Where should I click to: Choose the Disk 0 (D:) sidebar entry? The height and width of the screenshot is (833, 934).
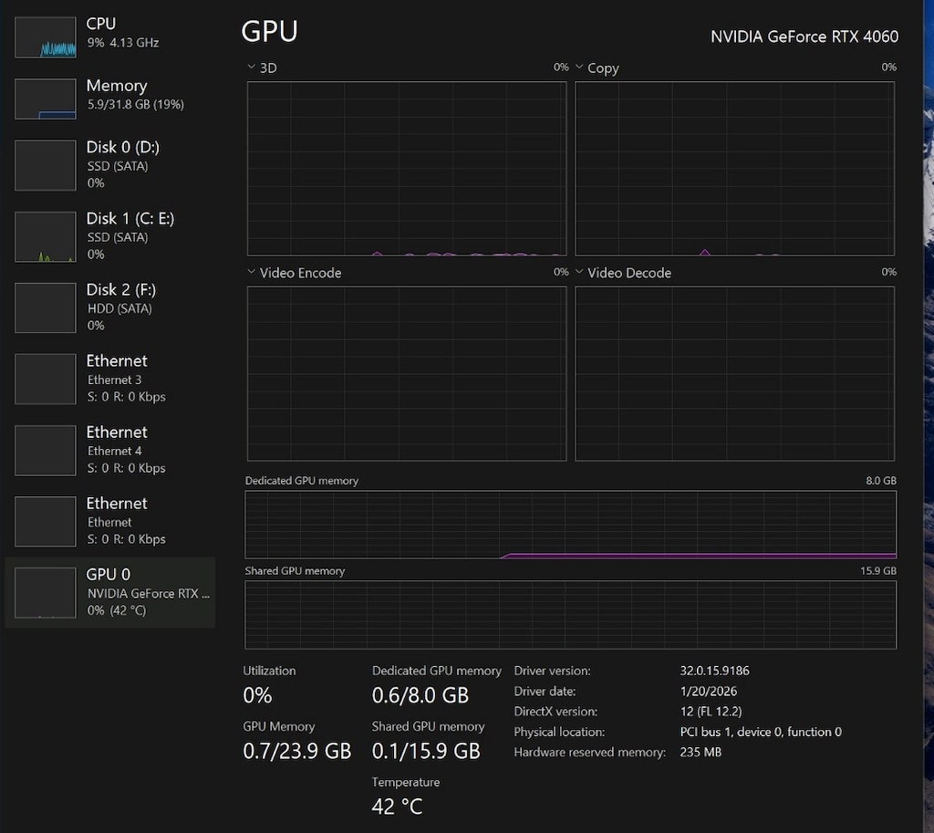click(x=110, y=165)
